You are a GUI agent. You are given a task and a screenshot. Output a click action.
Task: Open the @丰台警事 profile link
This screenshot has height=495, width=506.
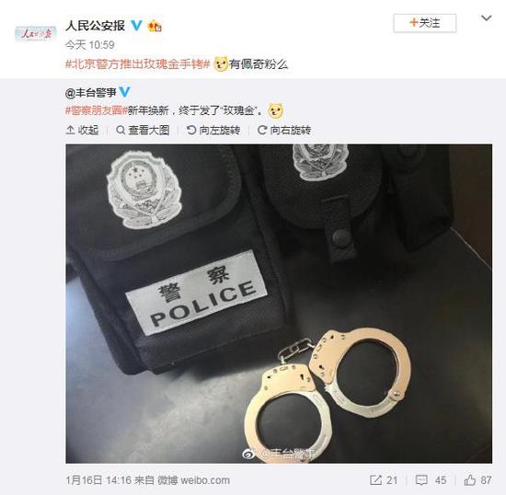(x=91, y=93)
